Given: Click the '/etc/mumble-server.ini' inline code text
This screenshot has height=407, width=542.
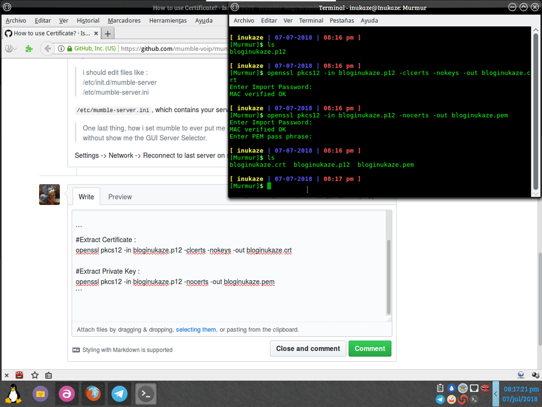Looking at the screenshot, I should (113, 110).
